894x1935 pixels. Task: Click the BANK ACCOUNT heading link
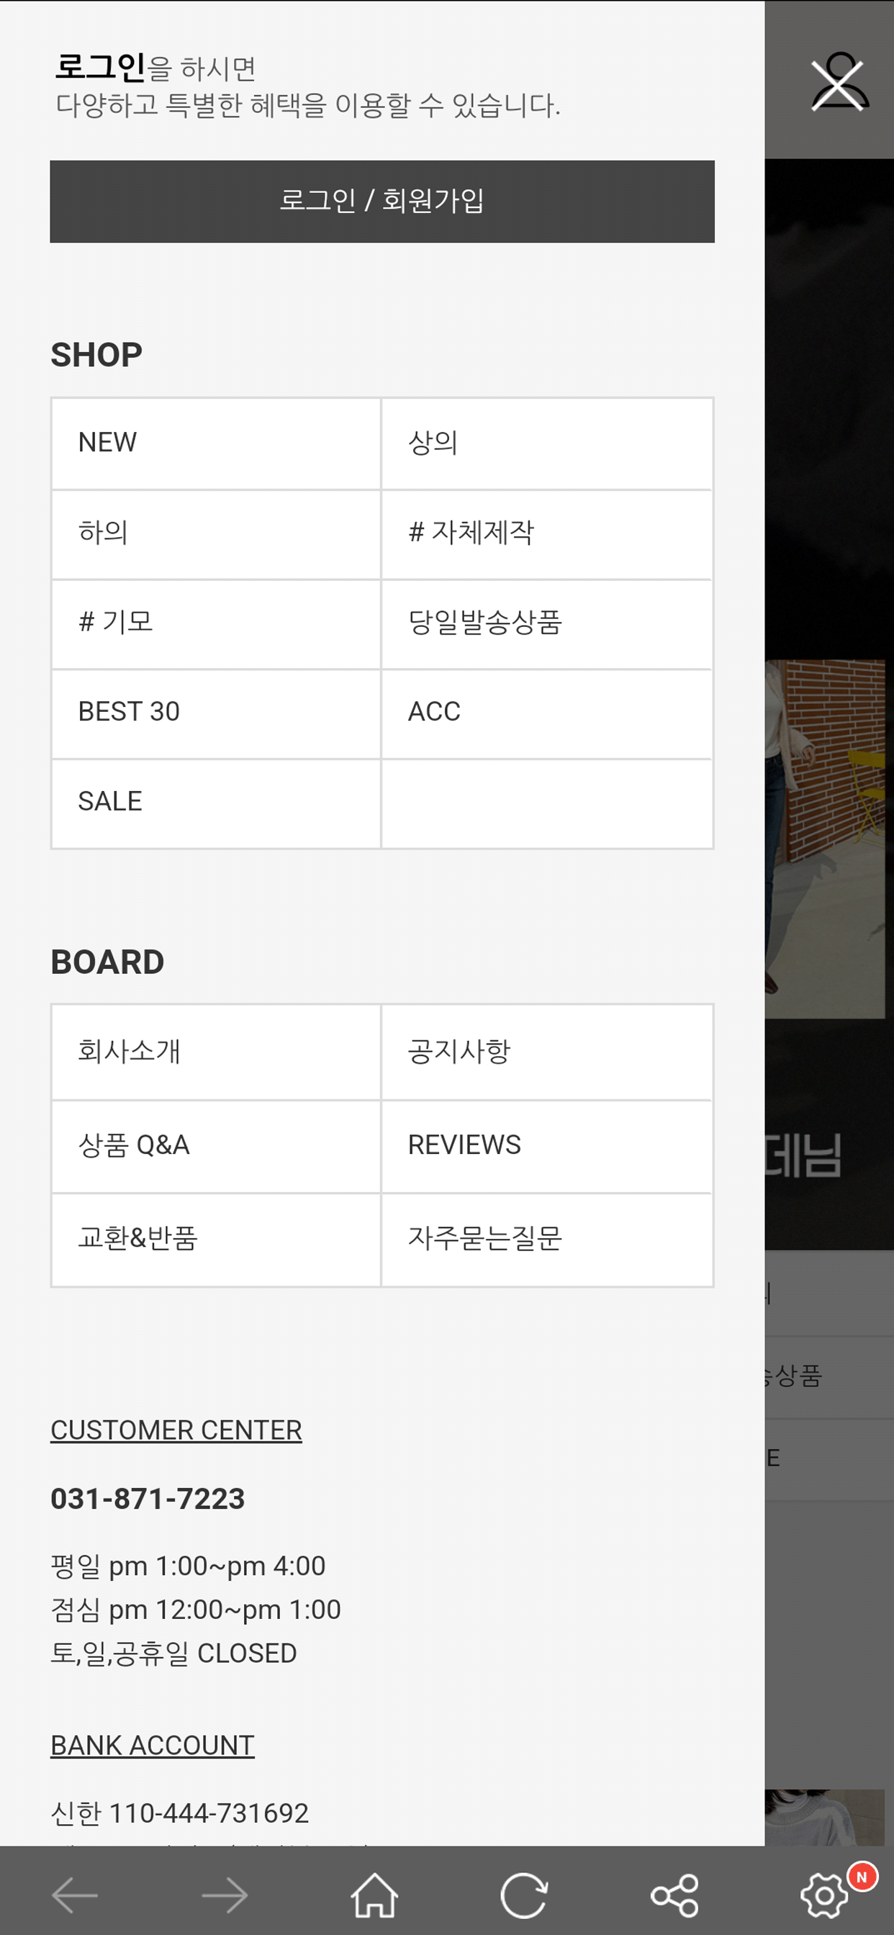pos(153,1745)
